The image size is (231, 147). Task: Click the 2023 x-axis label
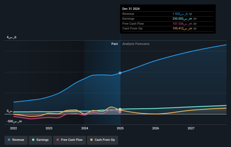[49, 128]
